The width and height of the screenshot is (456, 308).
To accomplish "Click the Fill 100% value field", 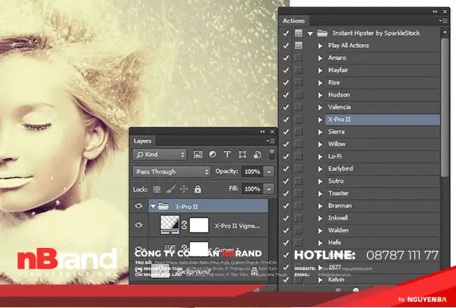I will 252,189.
